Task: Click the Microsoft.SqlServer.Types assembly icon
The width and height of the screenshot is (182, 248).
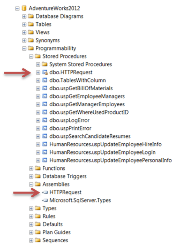Action: click(45, 201)
